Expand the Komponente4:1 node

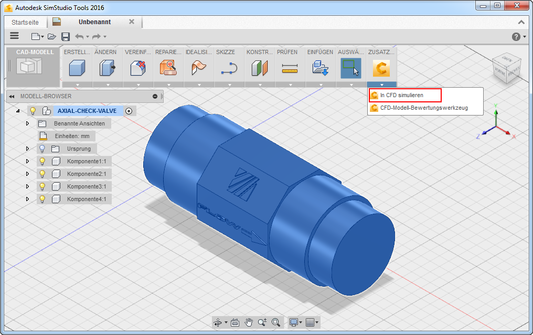click(x=27, y=199)
